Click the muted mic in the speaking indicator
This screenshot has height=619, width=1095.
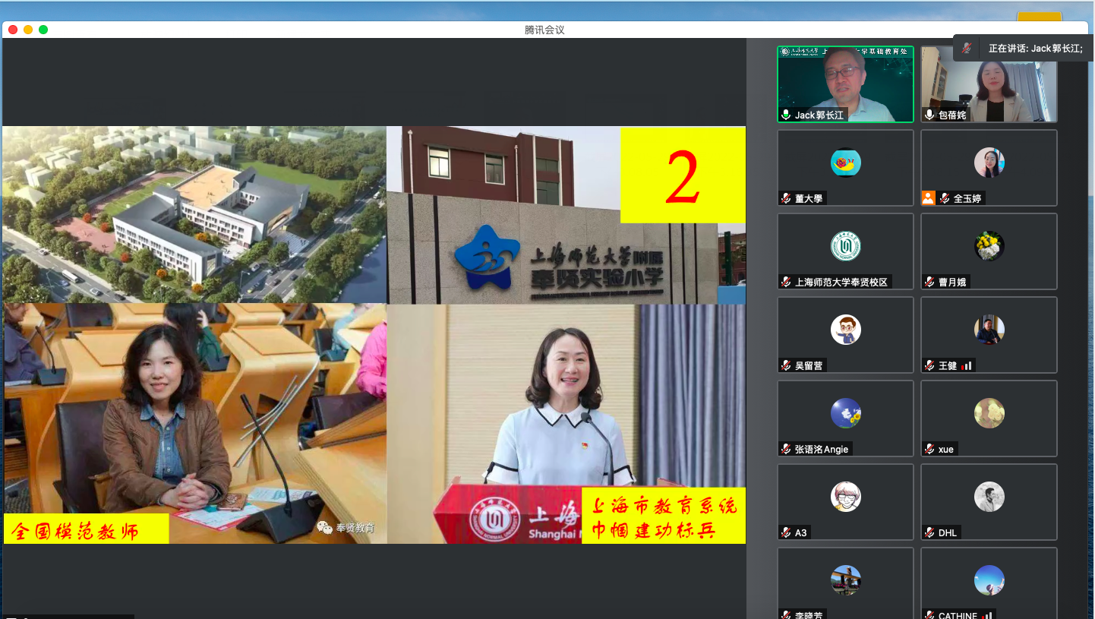tap(966, 48)
